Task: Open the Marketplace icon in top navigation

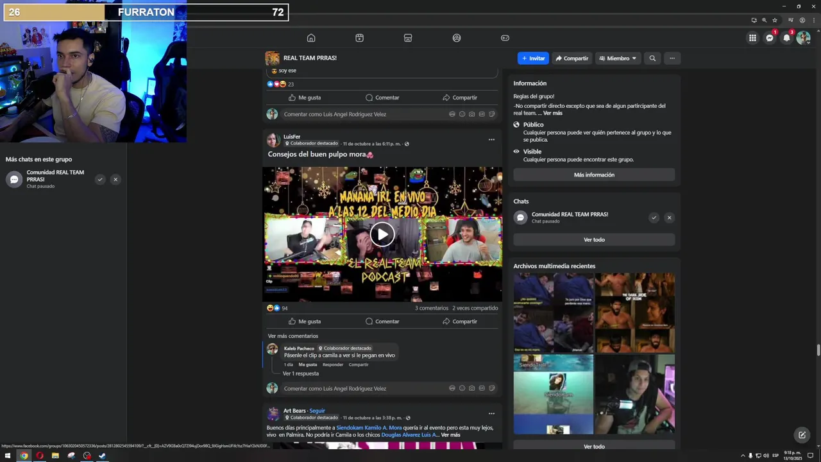Action: [x=408, y=38]
